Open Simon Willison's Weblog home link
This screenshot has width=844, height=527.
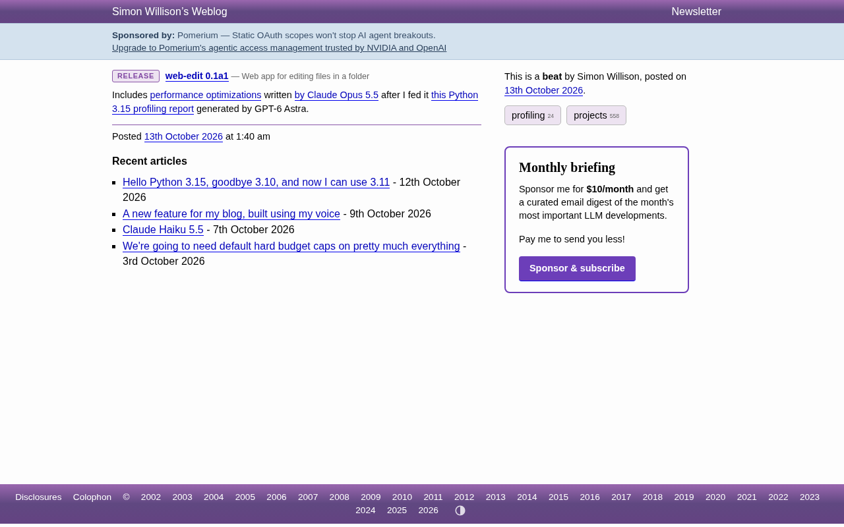(x=169, y=12)
